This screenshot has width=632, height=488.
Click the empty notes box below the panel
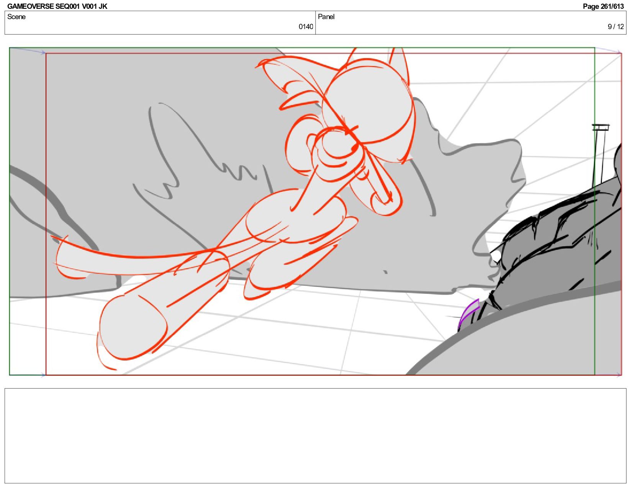click(x=315, y=436)
